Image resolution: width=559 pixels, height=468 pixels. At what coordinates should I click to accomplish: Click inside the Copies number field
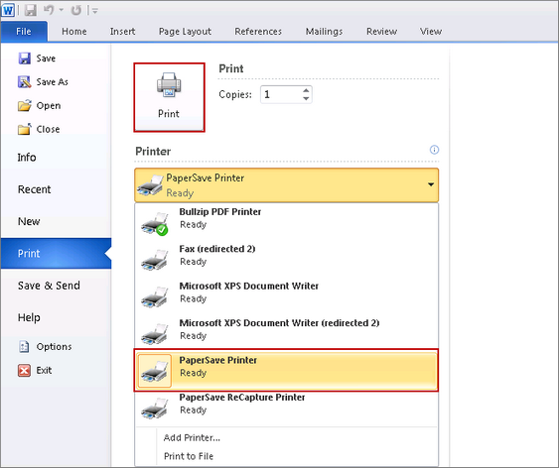(281, 94)
